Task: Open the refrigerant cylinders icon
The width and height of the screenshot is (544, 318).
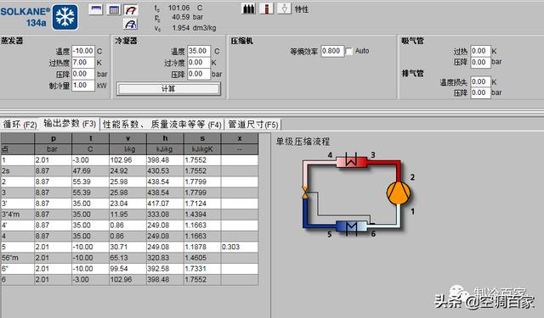Action: point(248,8)
